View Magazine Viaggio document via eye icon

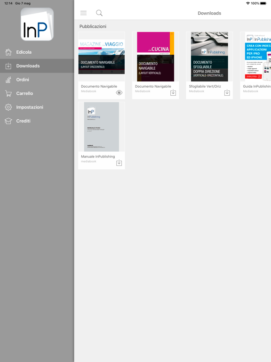(119, 92)
